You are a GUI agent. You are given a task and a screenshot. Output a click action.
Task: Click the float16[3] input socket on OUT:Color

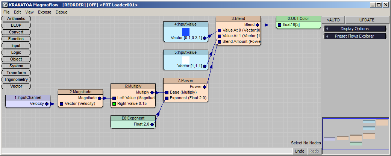pos(279,25)
